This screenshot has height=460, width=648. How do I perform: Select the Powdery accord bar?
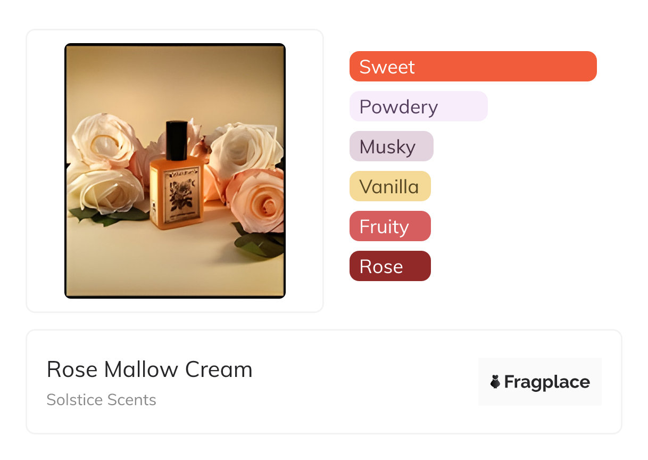pyautogui.click(x=418, y=106)
